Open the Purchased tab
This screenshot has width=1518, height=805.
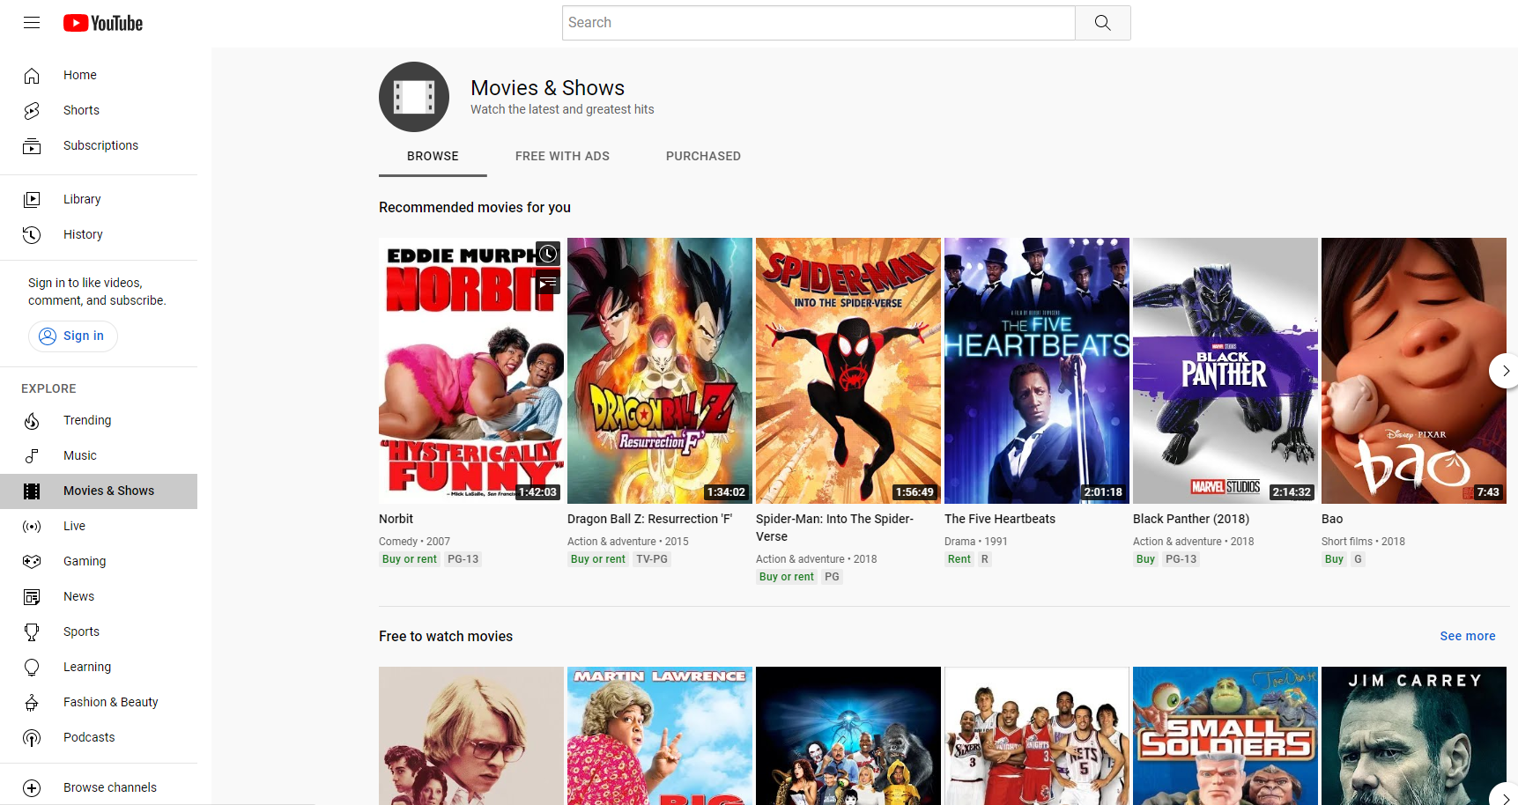tap(703, 156)
